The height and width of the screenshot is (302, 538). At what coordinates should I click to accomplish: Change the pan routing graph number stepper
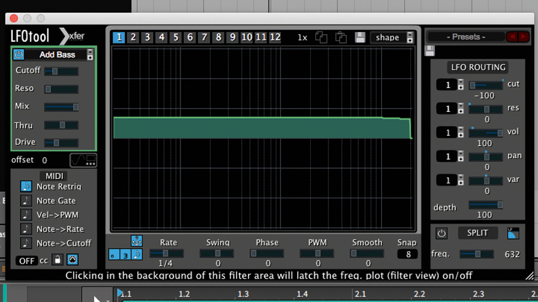(461, 157)
